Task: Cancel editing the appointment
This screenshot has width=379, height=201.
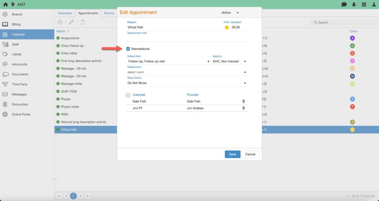Action: pyautogui.click(x=250, y=154)
